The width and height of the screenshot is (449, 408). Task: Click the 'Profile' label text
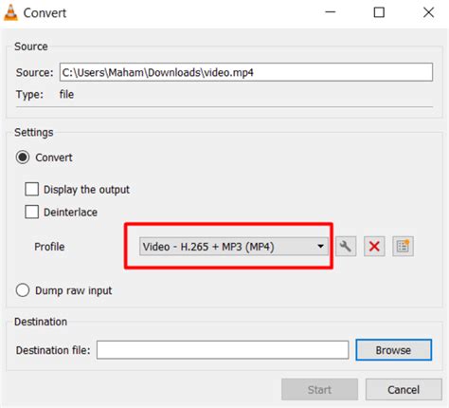[49, 247]
